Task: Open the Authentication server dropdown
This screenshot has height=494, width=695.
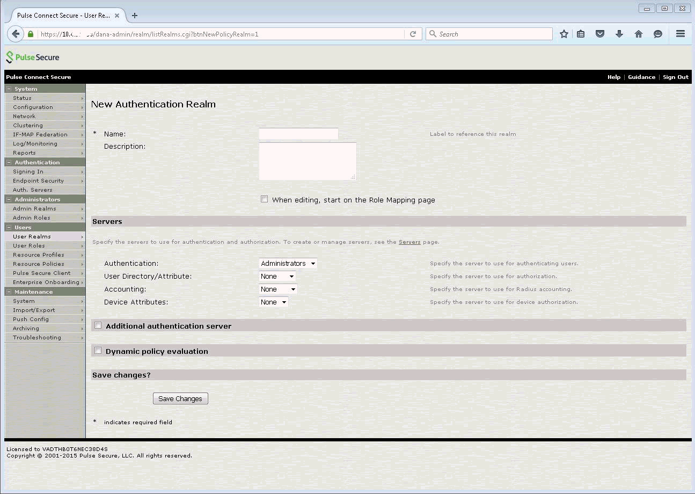Action: (288, 264)
